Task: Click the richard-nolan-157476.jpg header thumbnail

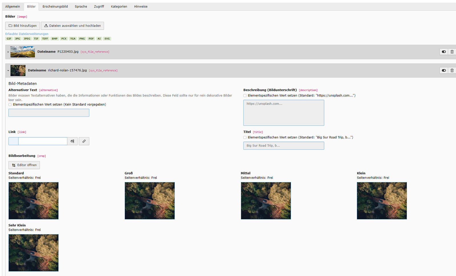Action: coord(18,70)
